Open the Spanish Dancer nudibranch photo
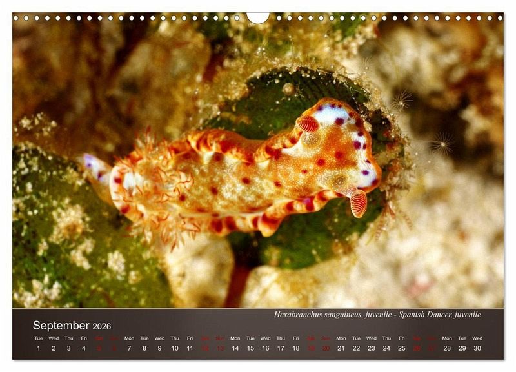 [x=258, y=160]
